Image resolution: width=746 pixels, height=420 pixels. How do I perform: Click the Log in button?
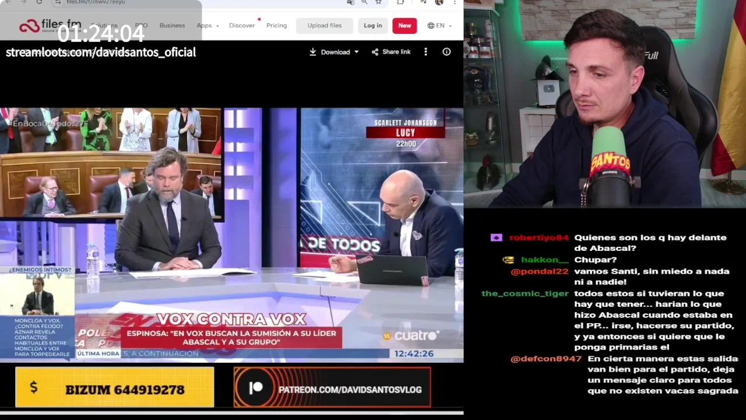tap(373, 26)
